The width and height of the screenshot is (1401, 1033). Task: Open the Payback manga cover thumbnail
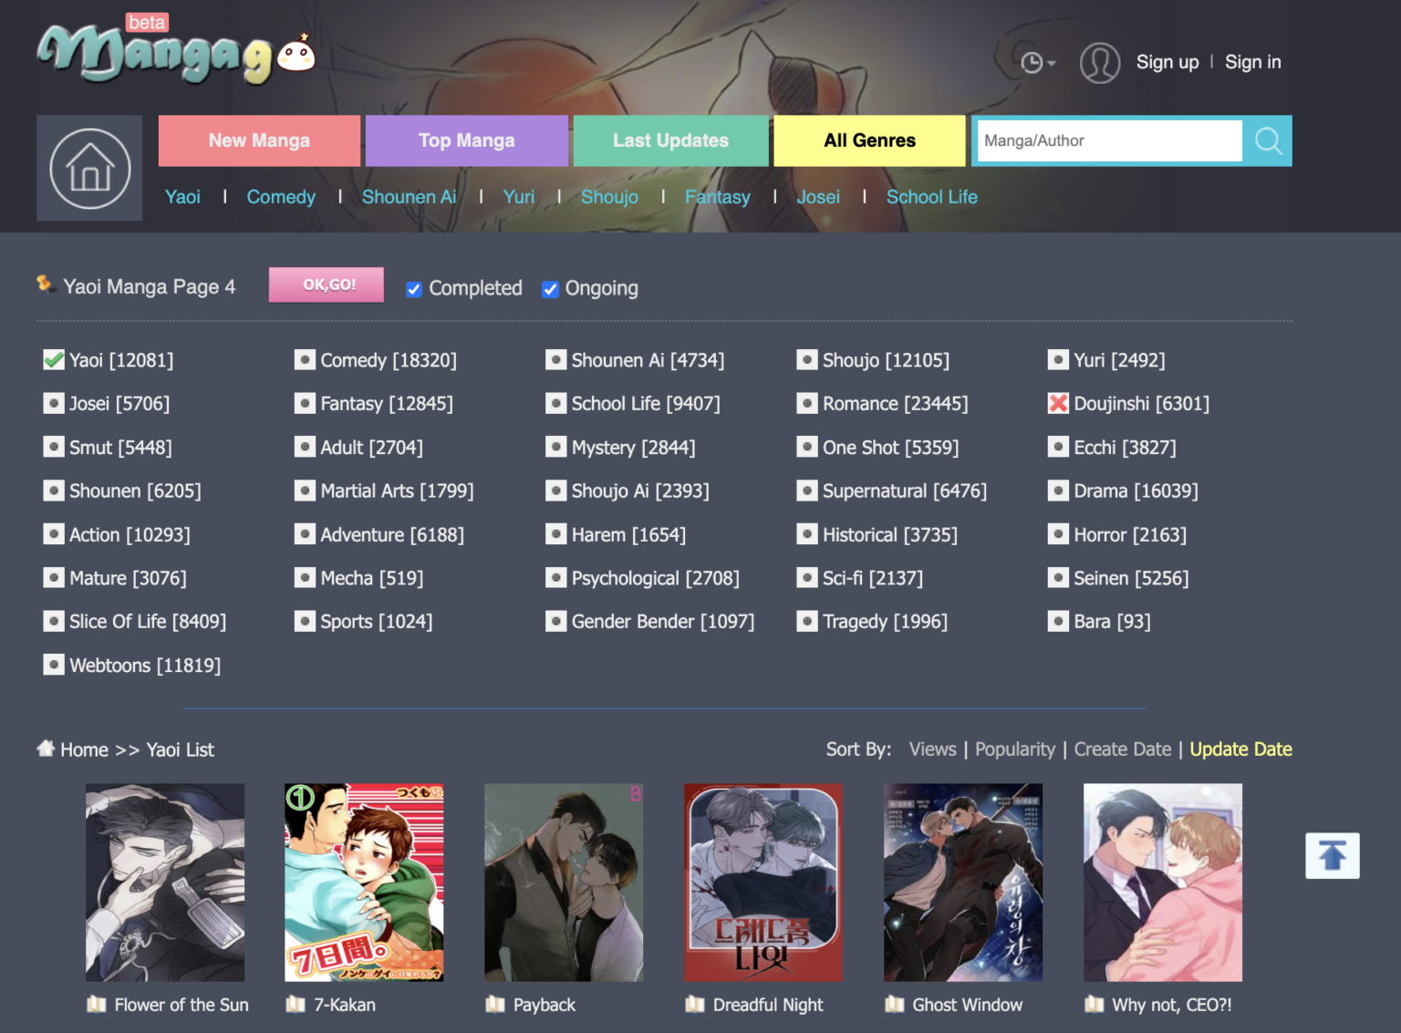click(563, 882)
